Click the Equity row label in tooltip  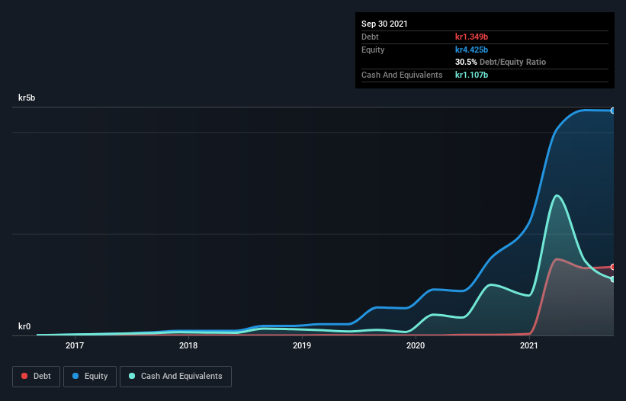point(373,50)
